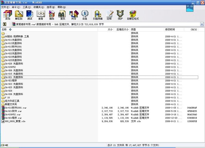Click the status bar totals text
The width and height of the screenshot is (205, 148).
click(133, 145)
